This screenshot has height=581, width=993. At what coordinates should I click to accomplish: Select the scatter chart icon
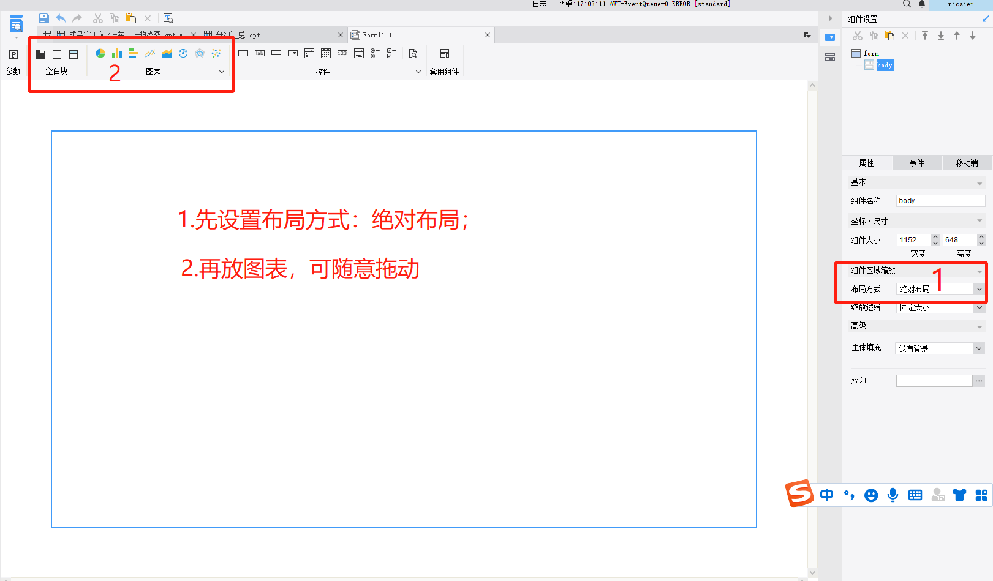coord(216,54)
